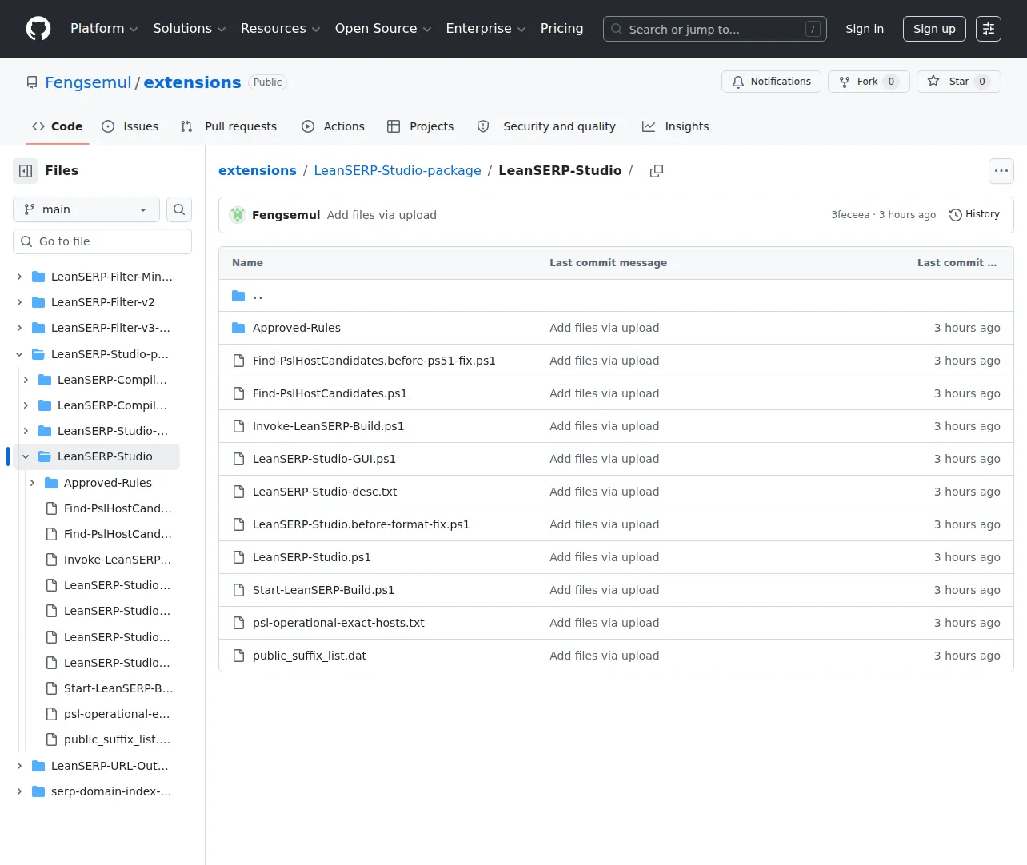This screenshot has width=1027, height=865.
Task: Switch to the Code tab
Action: pos(57,126)
